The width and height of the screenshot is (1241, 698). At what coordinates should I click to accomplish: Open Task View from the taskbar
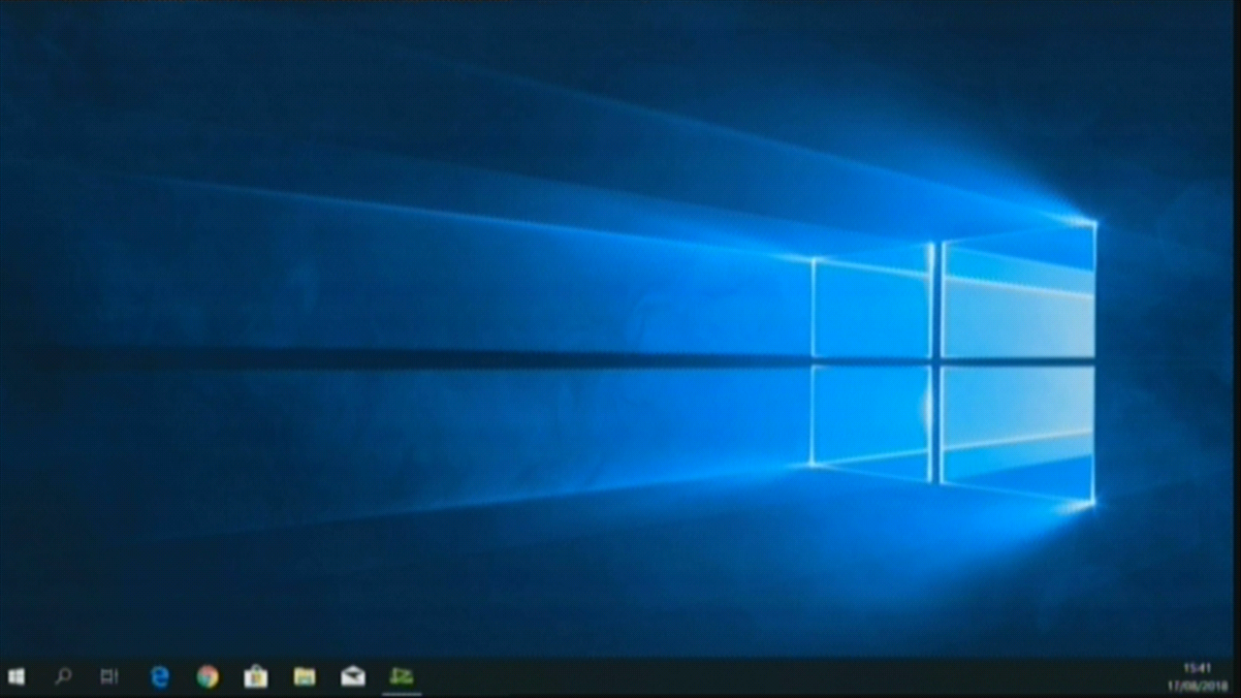tap(110, 677)
